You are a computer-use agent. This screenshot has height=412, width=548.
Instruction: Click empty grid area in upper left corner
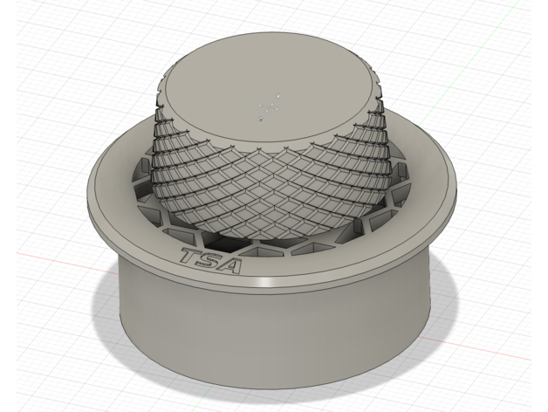[x=44, y=44]
